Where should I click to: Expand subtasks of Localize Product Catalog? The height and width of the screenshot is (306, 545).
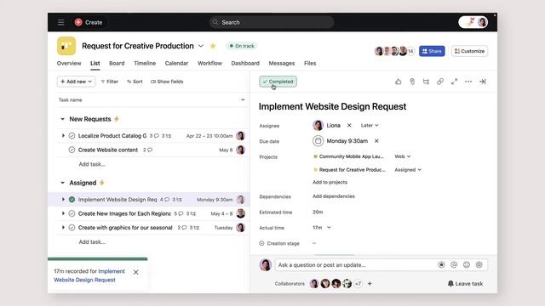pos(63,136)
